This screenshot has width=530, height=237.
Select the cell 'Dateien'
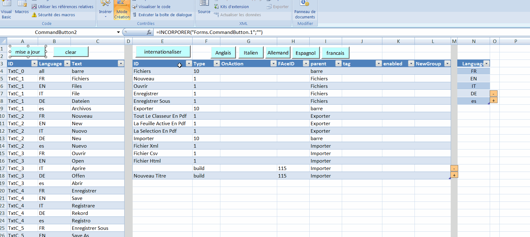click(97, 101)
